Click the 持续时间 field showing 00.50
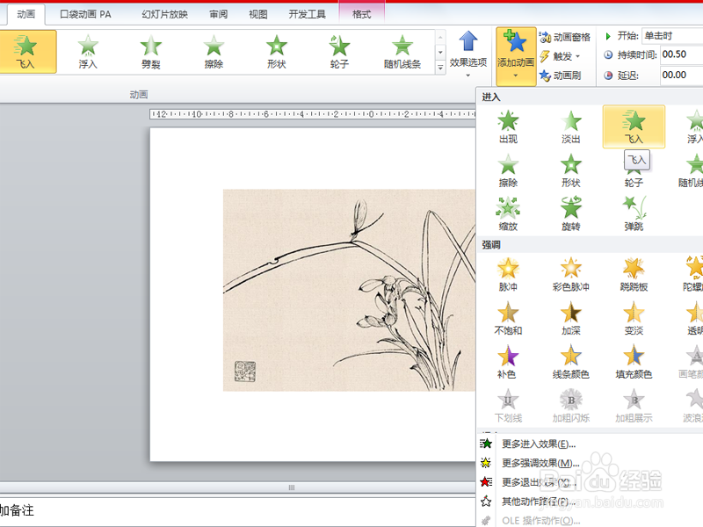Screen dimensions: 703x527 [x=682, y=54]
